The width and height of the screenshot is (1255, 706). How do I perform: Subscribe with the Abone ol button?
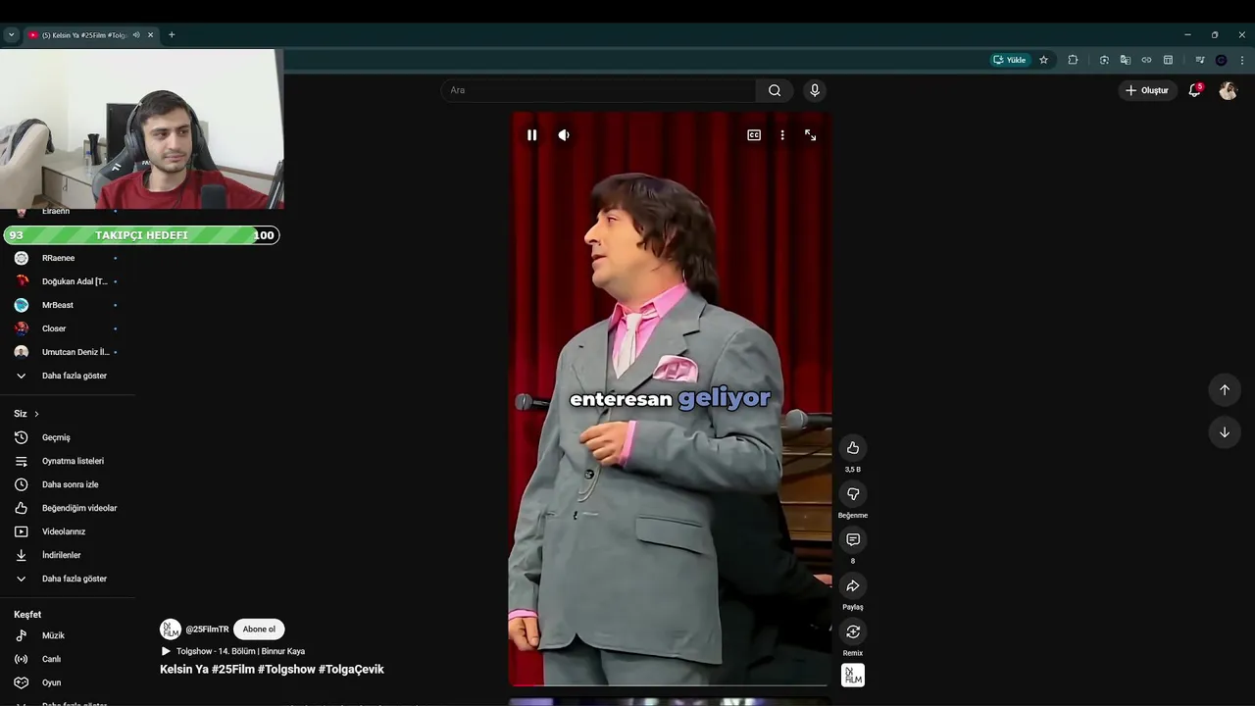(259, 630)
